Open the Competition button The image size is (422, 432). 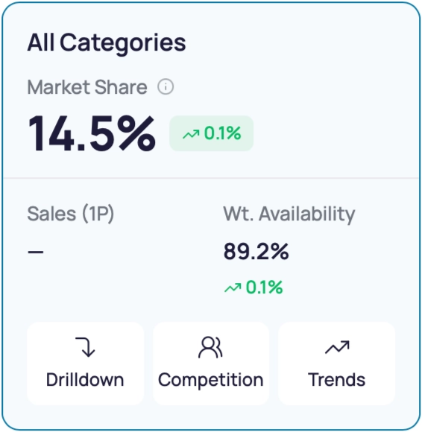coord(211,363)
